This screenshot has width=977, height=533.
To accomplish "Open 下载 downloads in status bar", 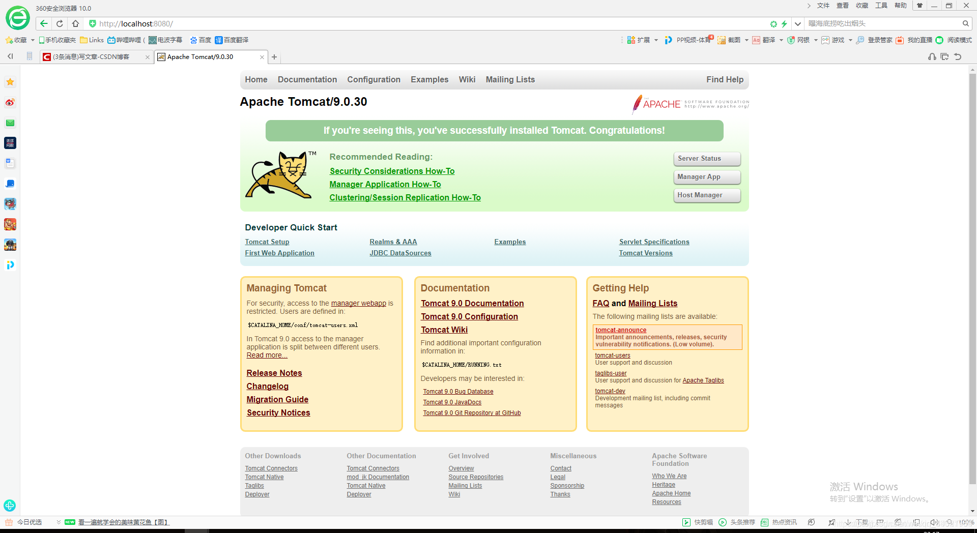I will tap(857, 522).
